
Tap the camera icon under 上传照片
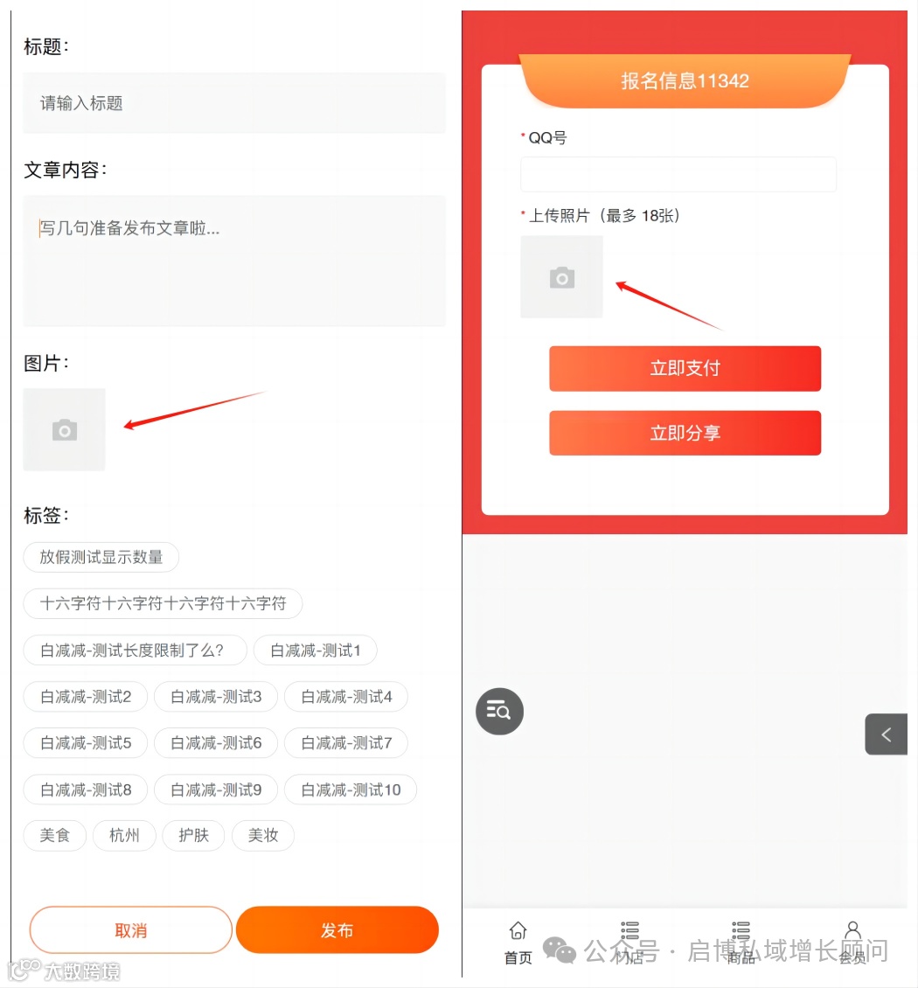(561, 277)
